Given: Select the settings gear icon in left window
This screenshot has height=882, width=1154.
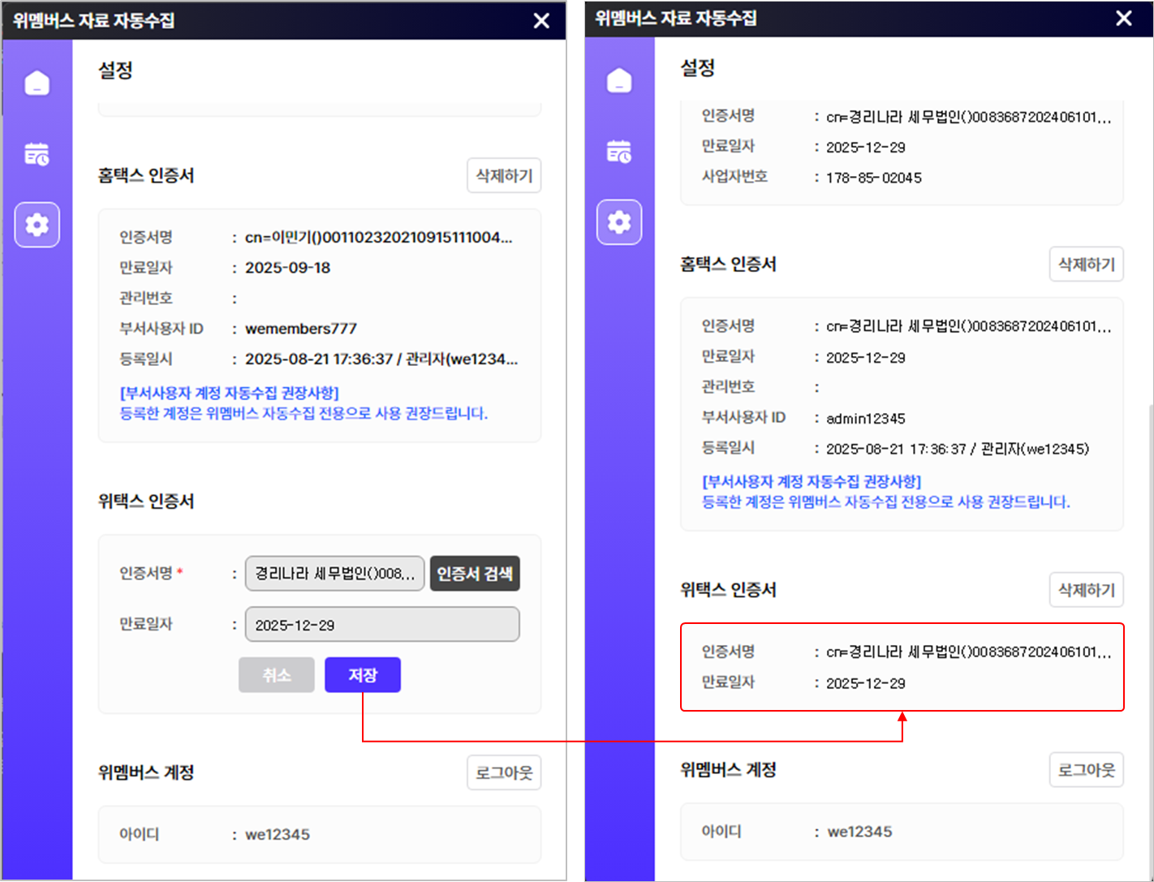Looking at the screenshot, I should pos(37,225).
